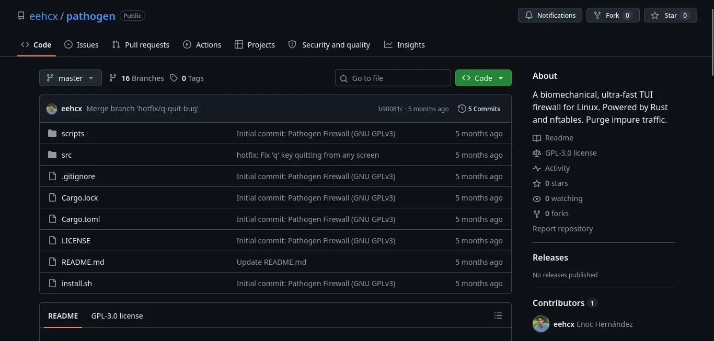Click the install.sh file icon
This screenshot has width=714, height=341.
[x=52, y=284]
